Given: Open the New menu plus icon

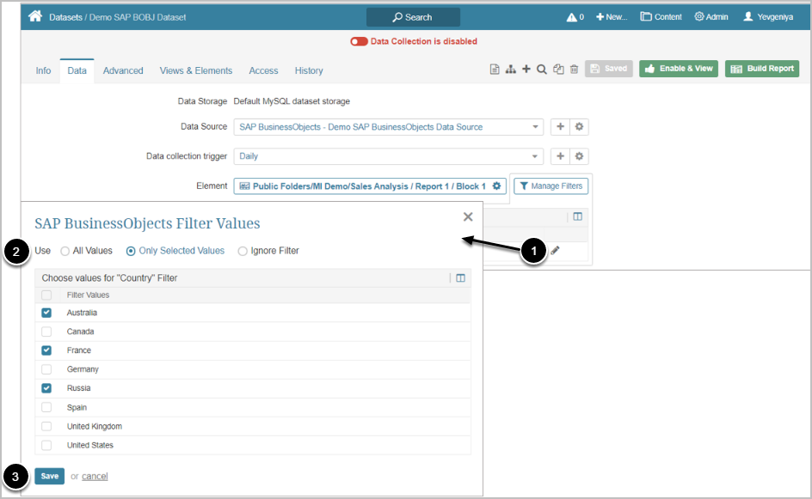Looking at the screenshot, I should (600, 17).
